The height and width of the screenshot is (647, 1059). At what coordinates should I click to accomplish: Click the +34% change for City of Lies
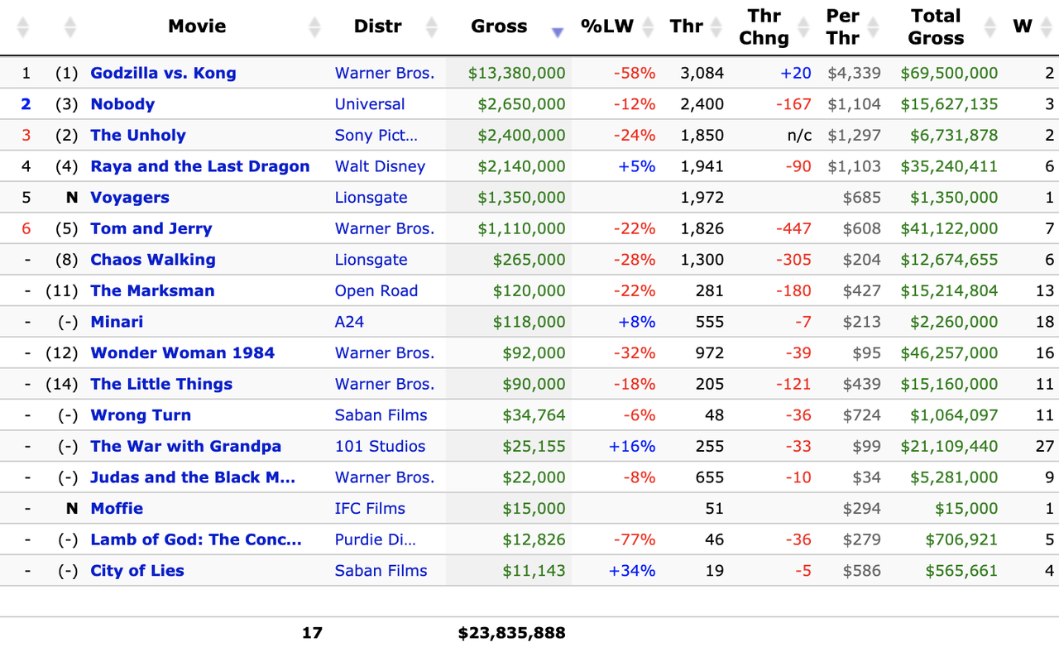pyautogui.click(x=632, y=571)
